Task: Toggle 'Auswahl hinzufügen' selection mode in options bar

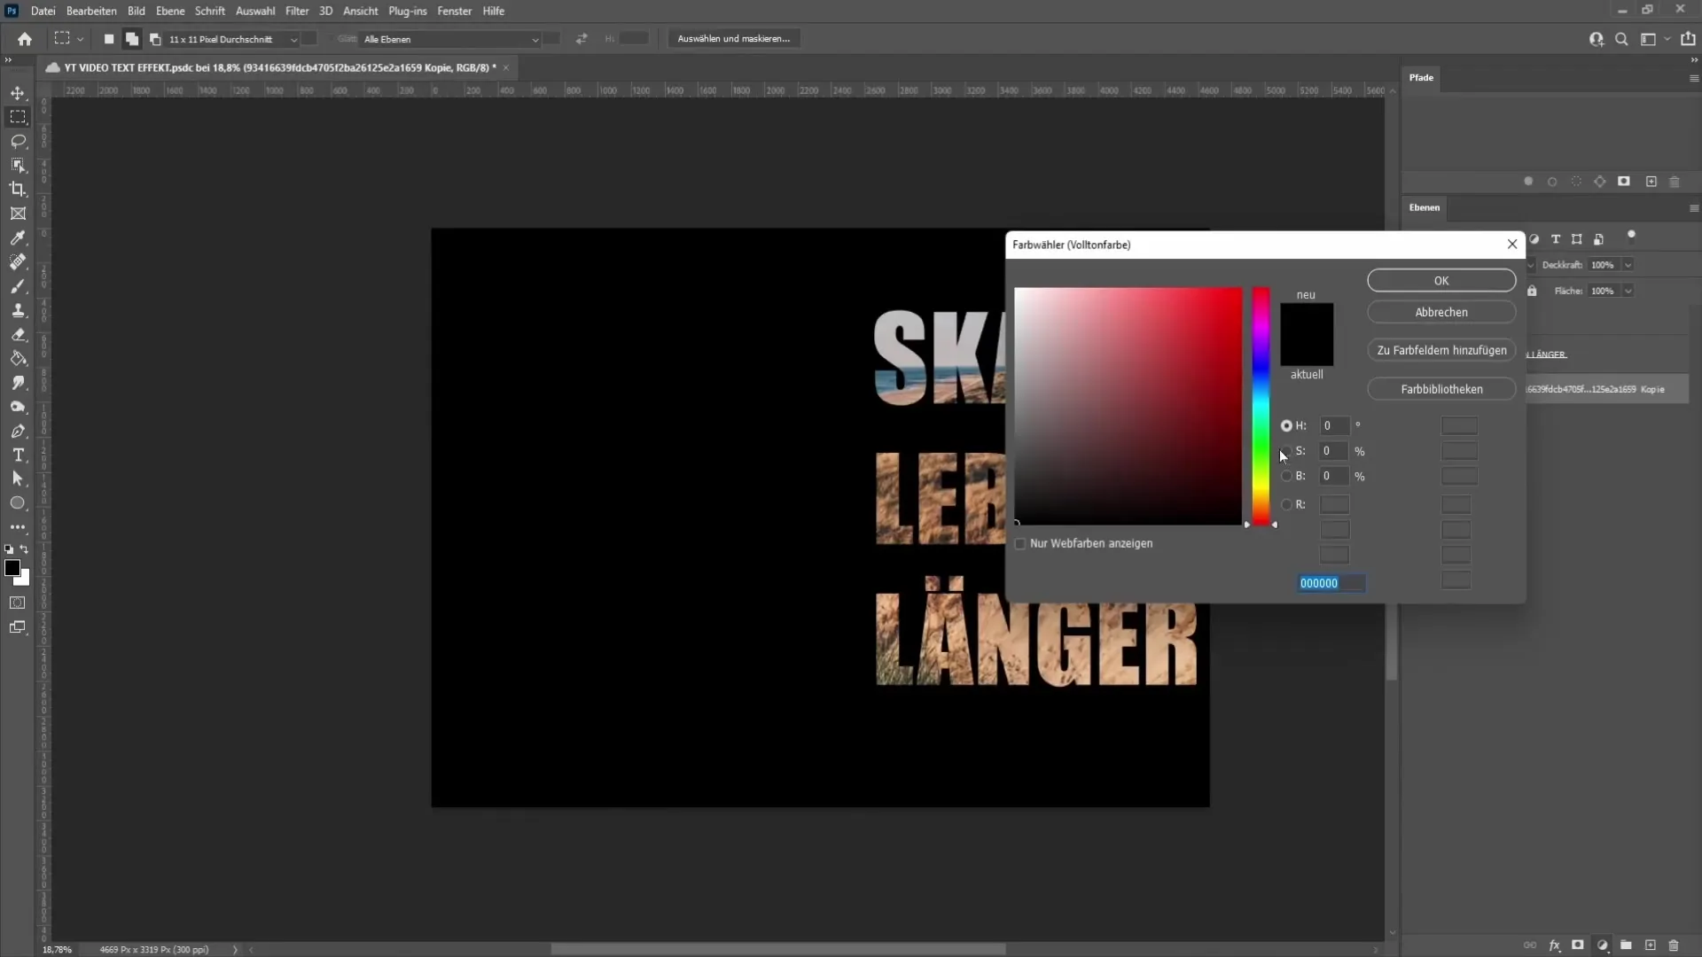Action: (x=131, y=39)
